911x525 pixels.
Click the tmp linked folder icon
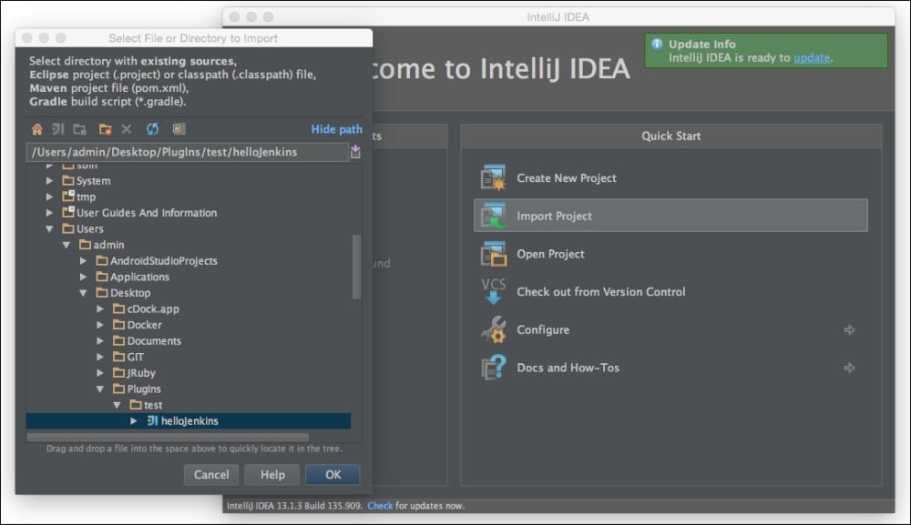point(68,196)
